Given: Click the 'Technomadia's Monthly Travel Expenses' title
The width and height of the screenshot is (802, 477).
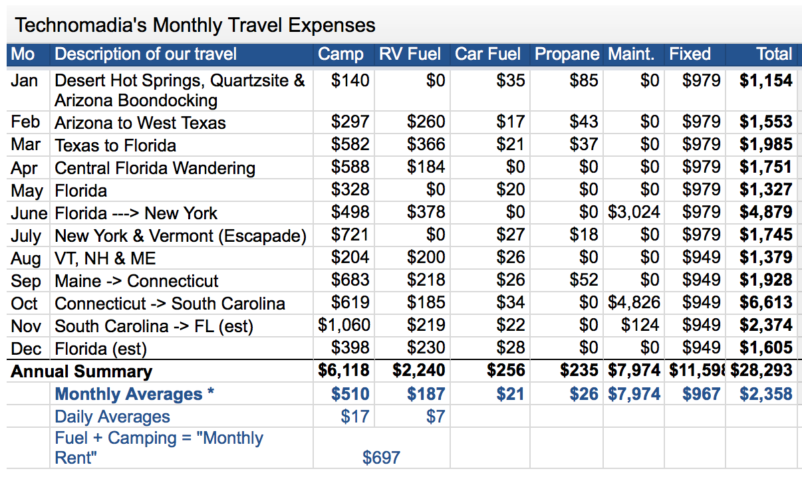Looking at the screenshot, I should coord(195,25).
